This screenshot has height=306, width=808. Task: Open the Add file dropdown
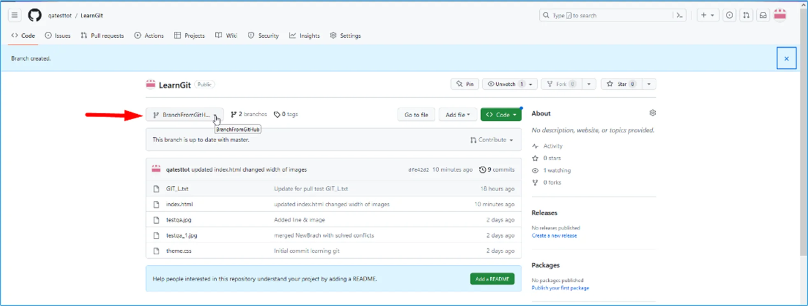coord(457,115)
